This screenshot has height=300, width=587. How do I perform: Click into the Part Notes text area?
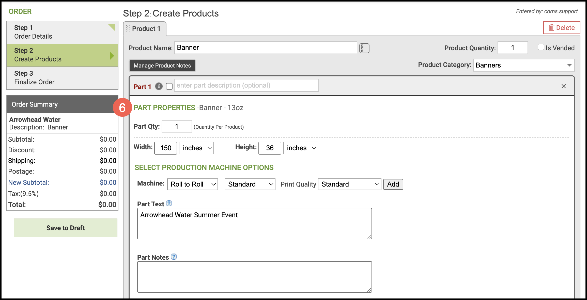pyautogui.click(x=254, y=277)
